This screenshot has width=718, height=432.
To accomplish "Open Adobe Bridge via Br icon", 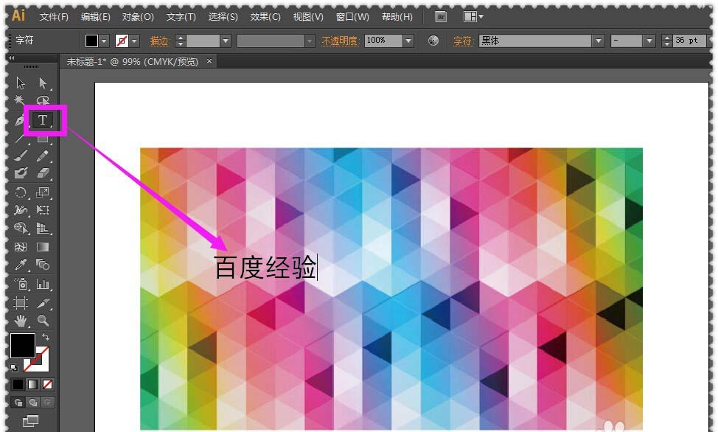I will [x=441, y=17].
